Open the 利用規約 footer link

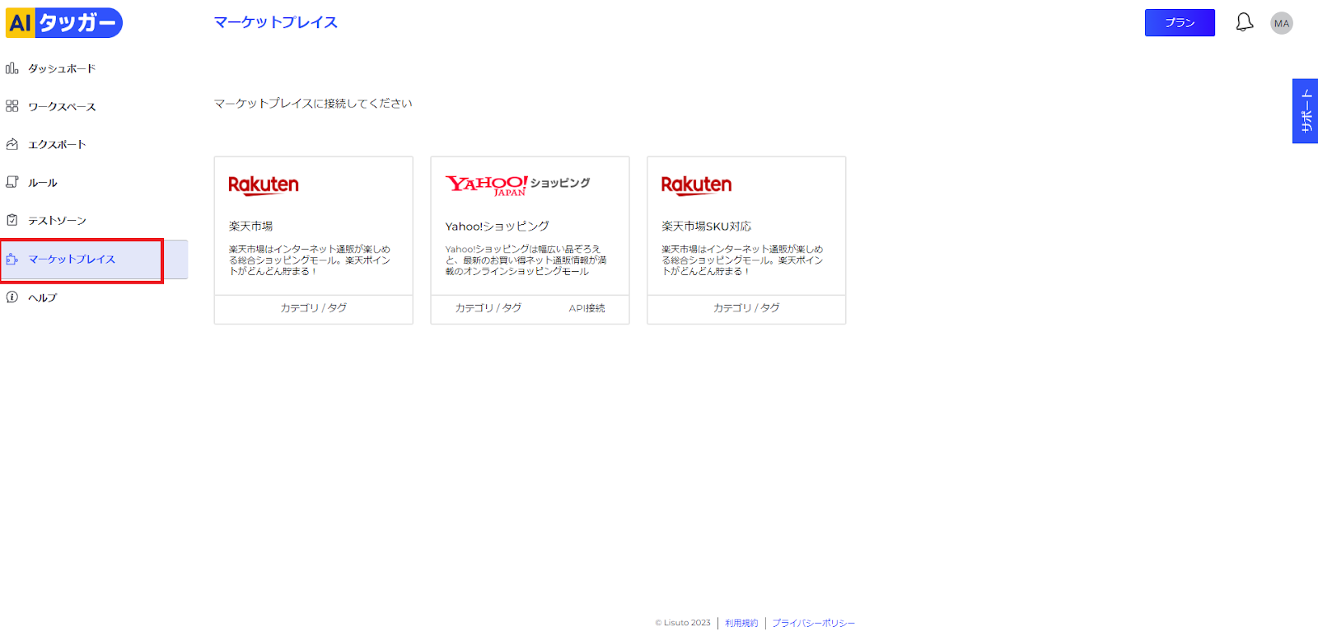pos(741,623)
